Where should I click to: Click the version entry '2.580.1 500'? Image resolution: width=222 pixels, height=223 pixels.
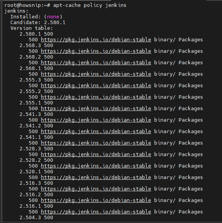(36, 34)
